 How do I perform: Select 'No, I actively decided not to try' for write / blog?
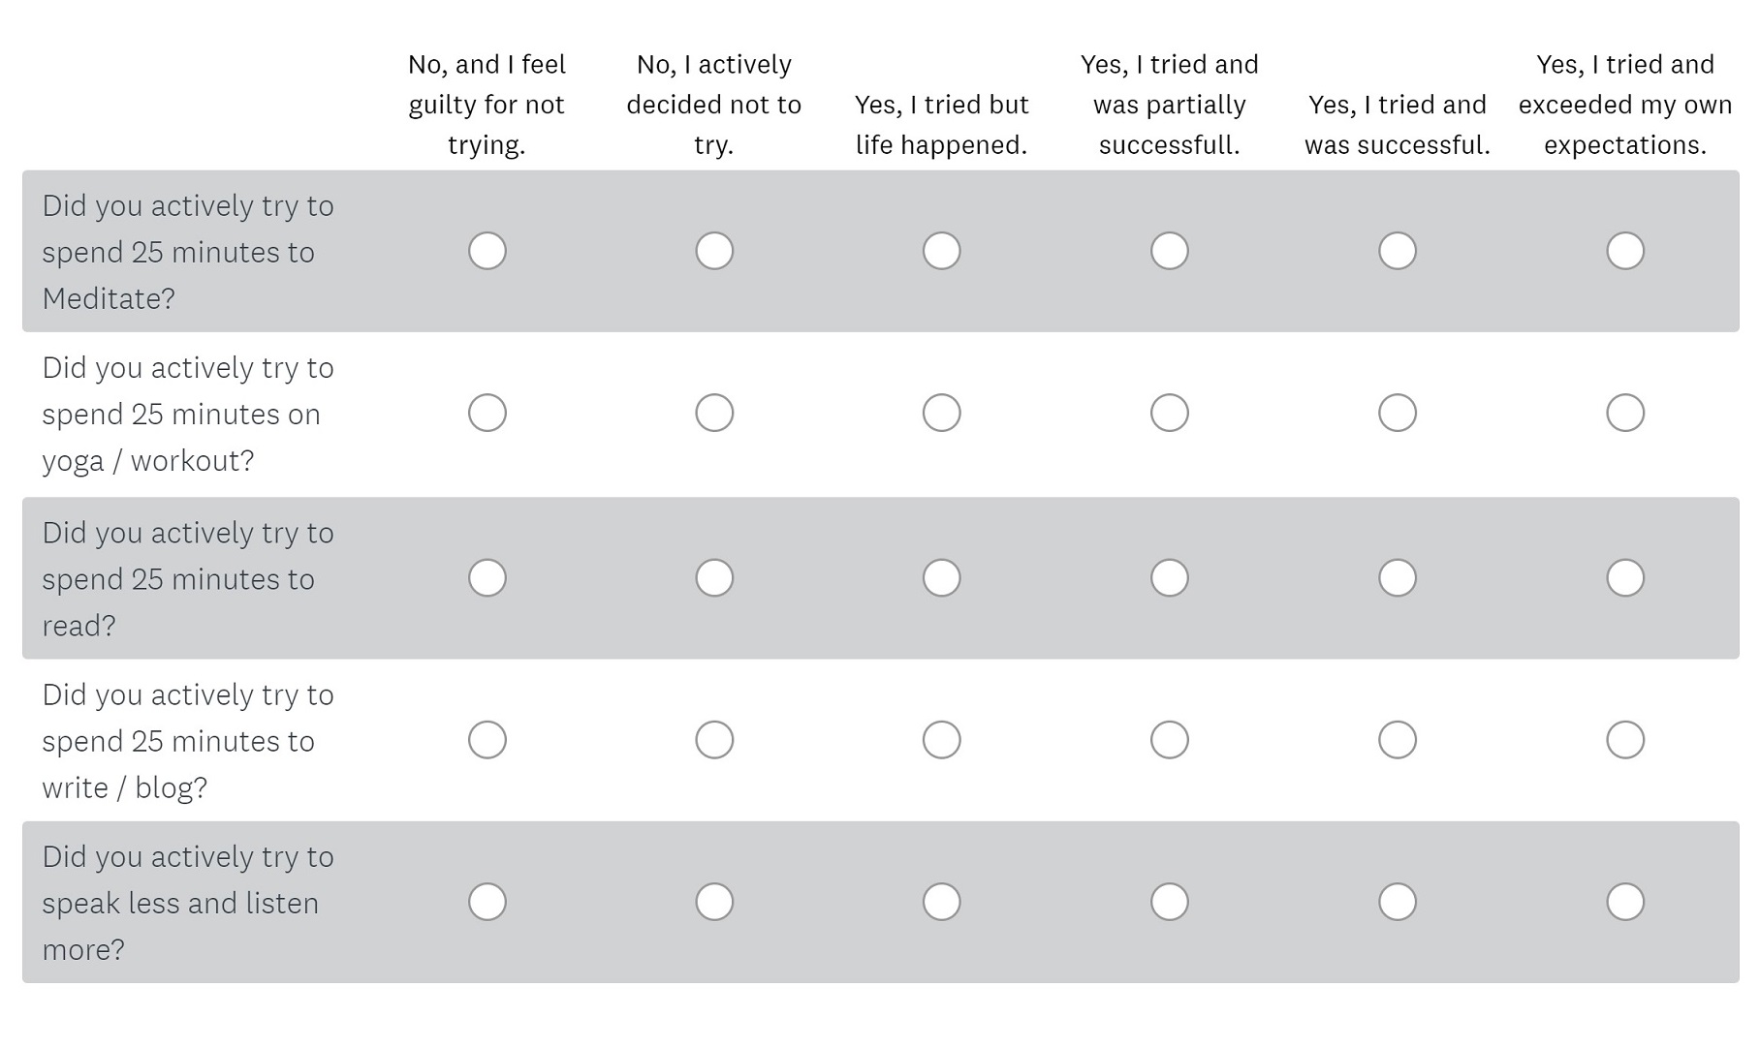click(x=714, y=740)
